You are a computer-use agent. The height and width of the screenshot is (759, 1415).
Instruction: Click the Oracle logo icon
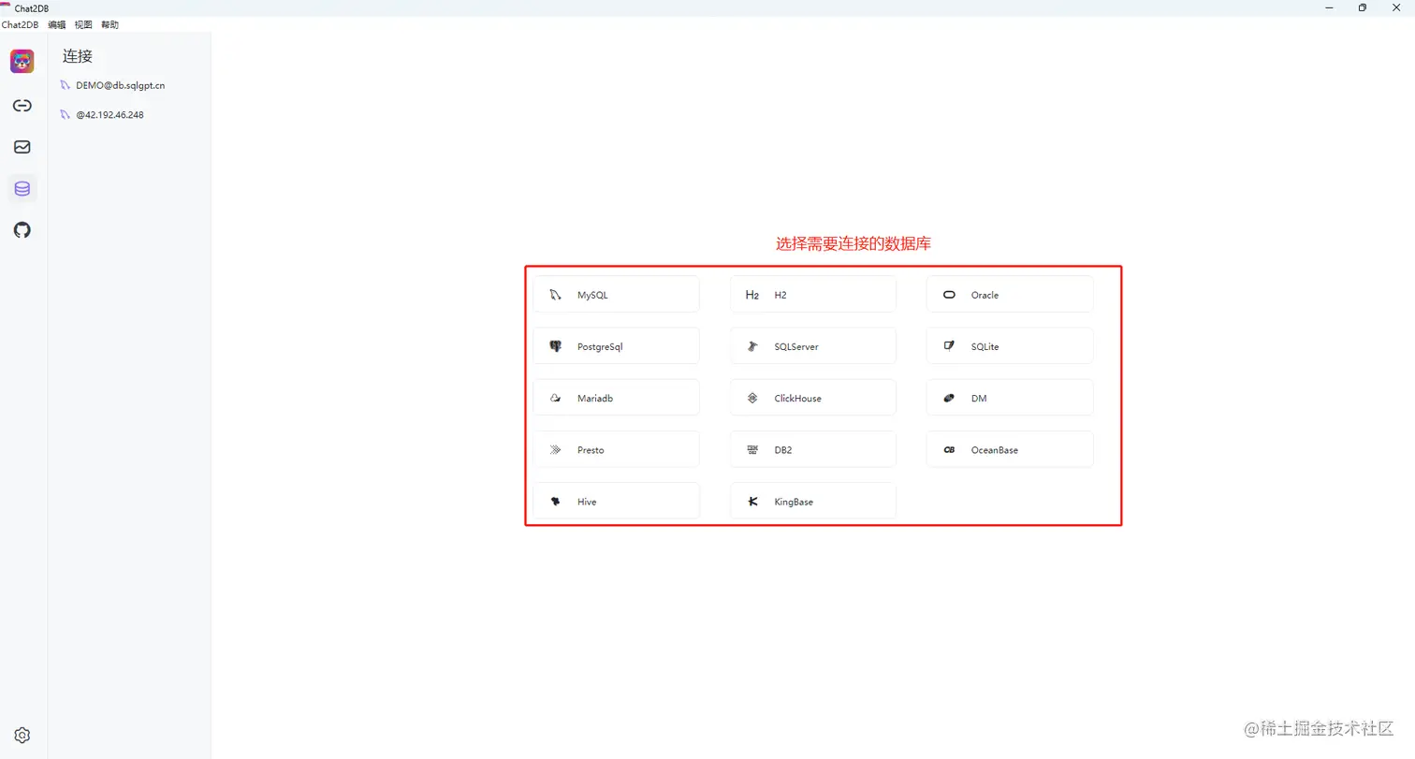tap(949, 295)
